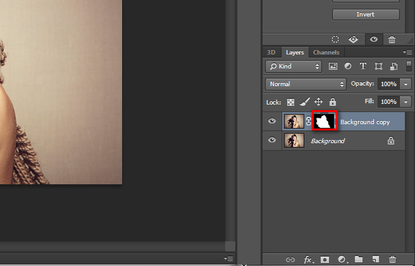The height and width of the screenshot is (266, 415).
Task: Click the Background copy layer name
Action: coord(365,122)
